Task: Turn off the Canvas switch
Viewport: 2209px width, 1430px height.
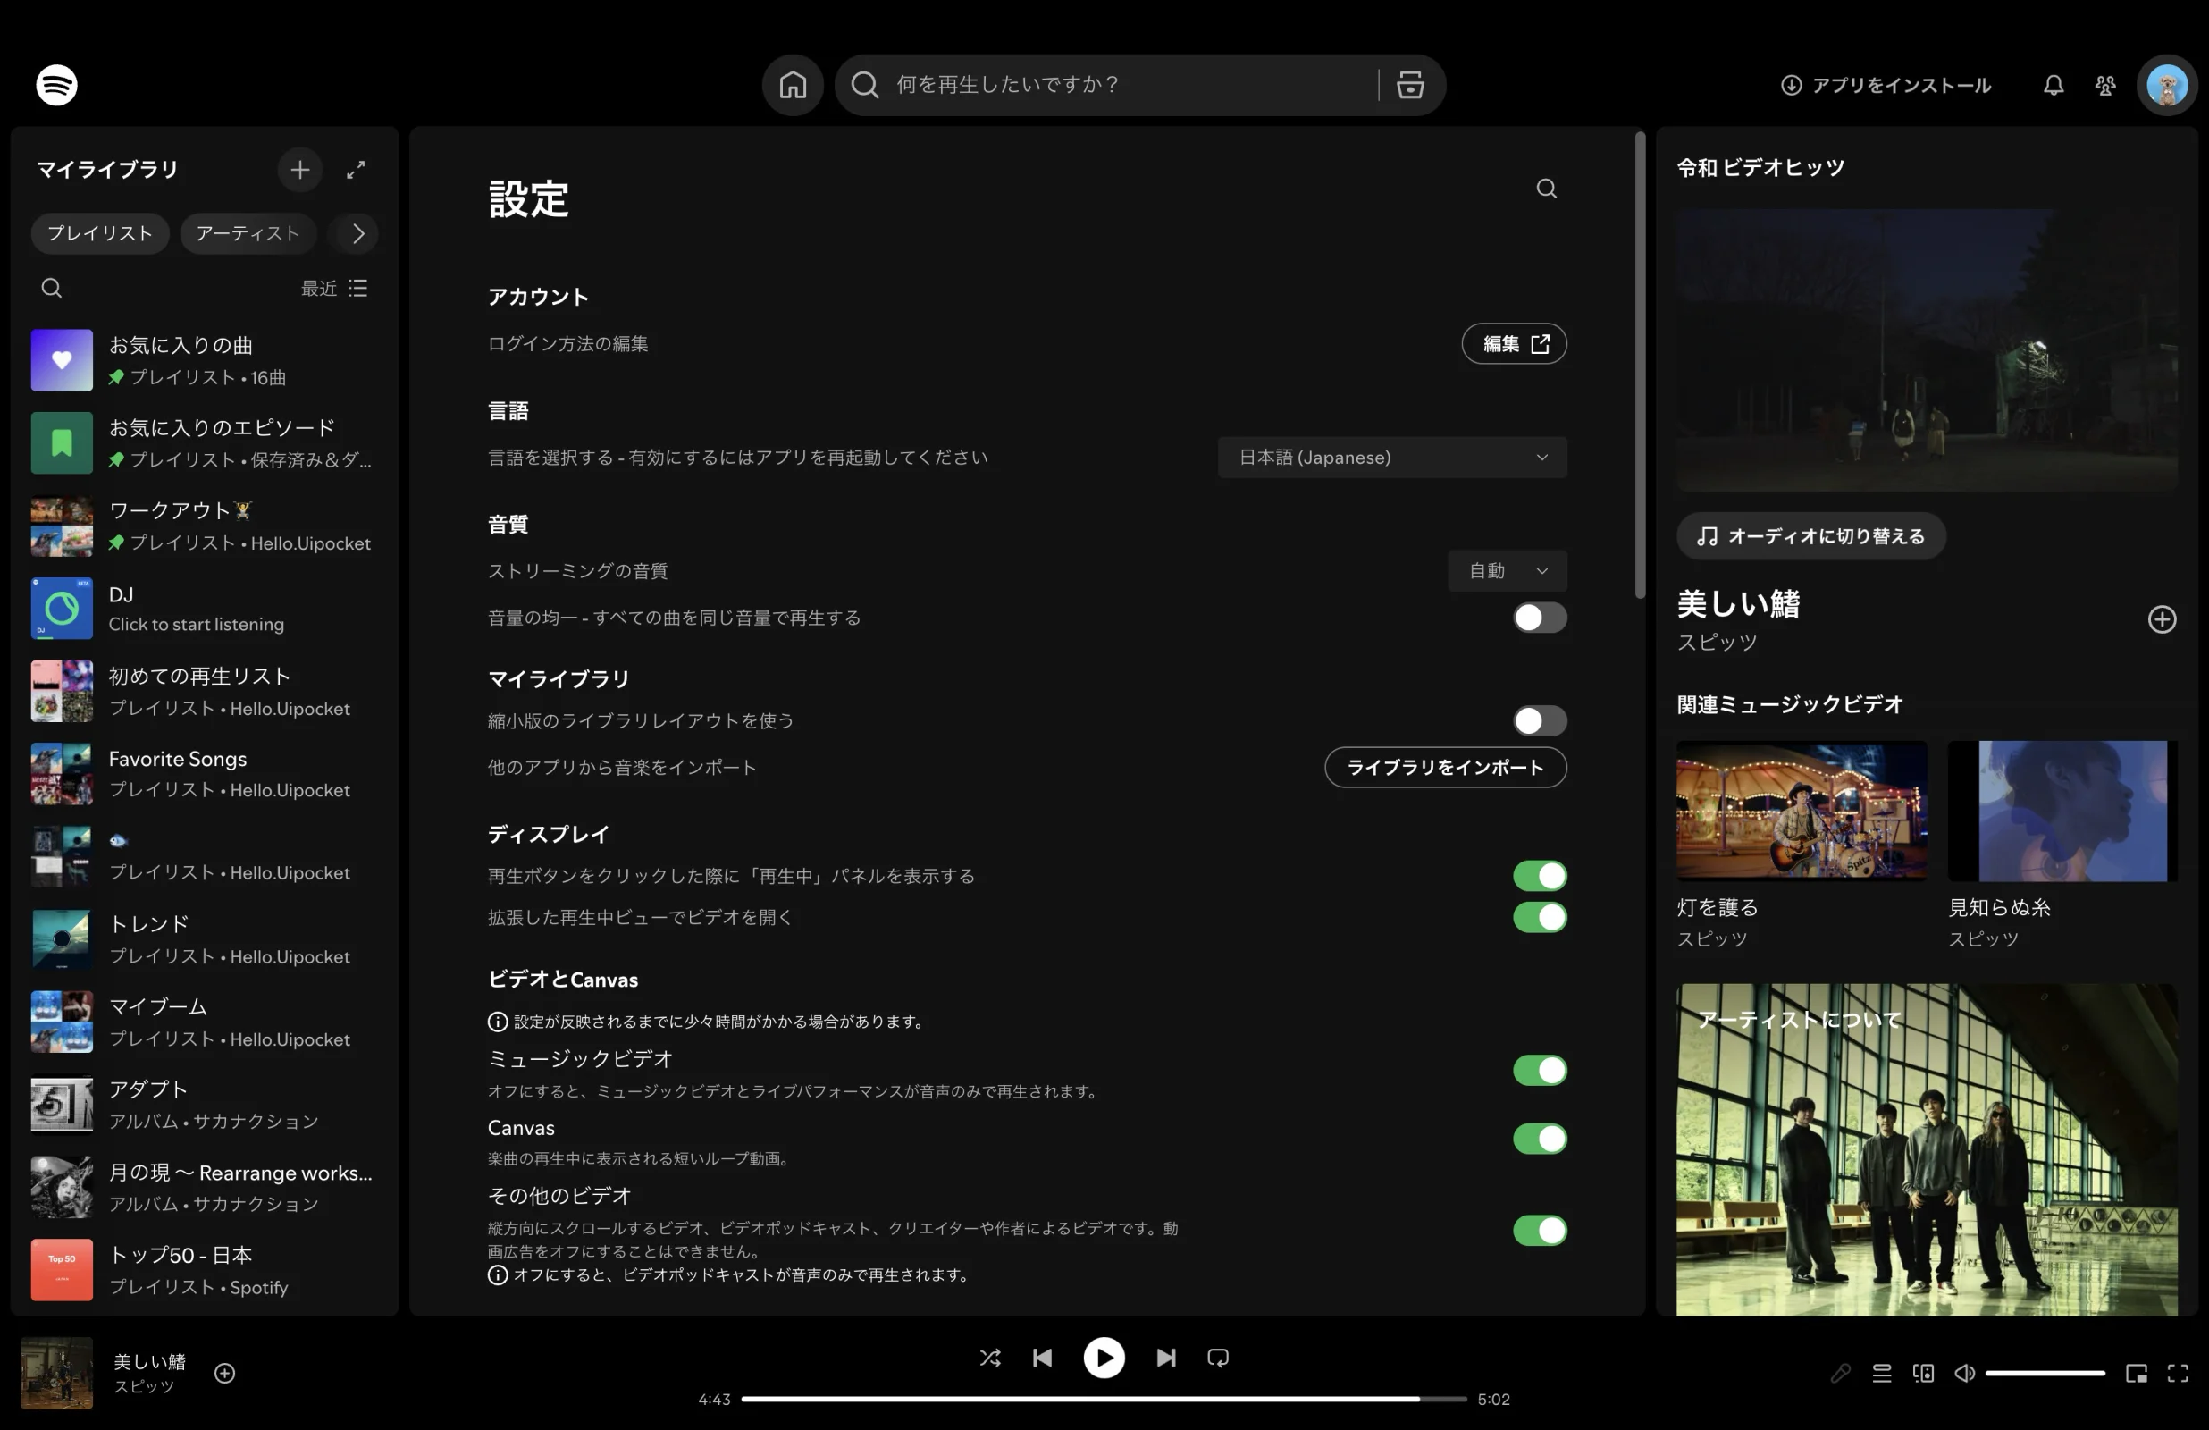Action: point(1539,1139)
